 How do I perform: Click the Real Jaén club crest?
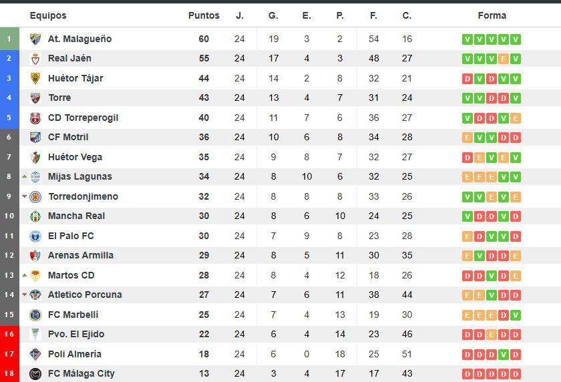click(35, 59)
